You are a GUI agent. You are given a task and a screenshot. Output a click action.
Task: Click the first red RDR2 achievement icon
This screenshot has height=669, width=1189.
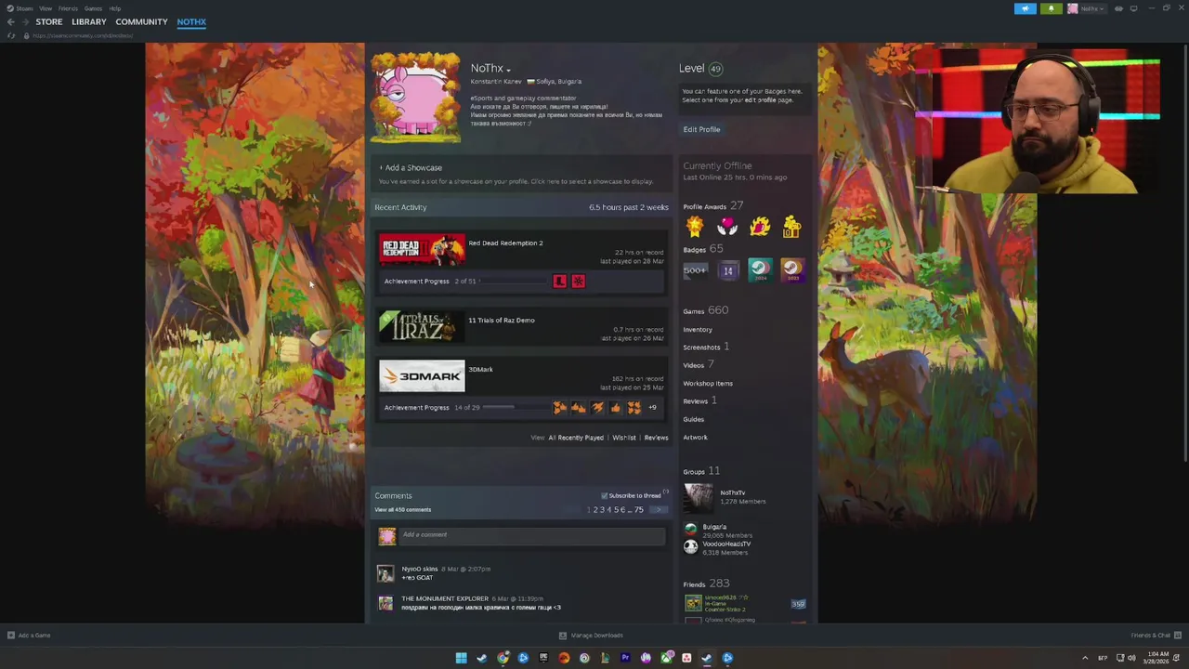click(559, 281)
